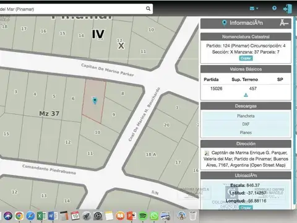Click the logout door icon
This screenshot has height=223, width=297.
pos(288,9)
